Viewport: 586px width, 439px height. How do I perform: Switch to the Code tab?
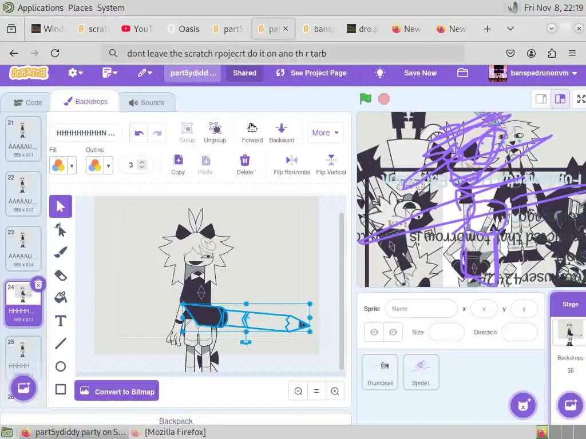click(27, 103)
